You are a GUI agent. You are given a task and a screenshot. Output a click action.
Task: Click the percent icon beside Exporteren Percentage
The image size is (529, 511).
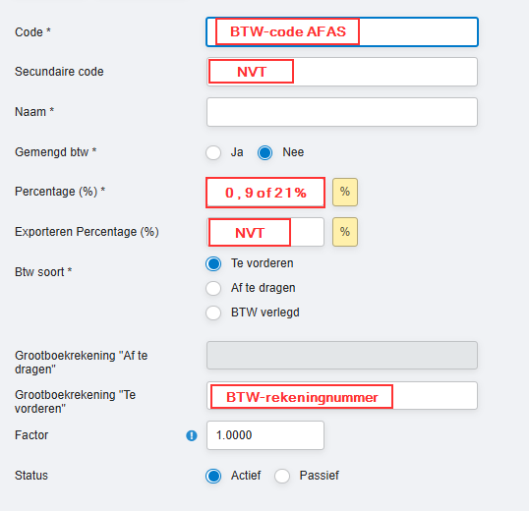coord(345,232)
